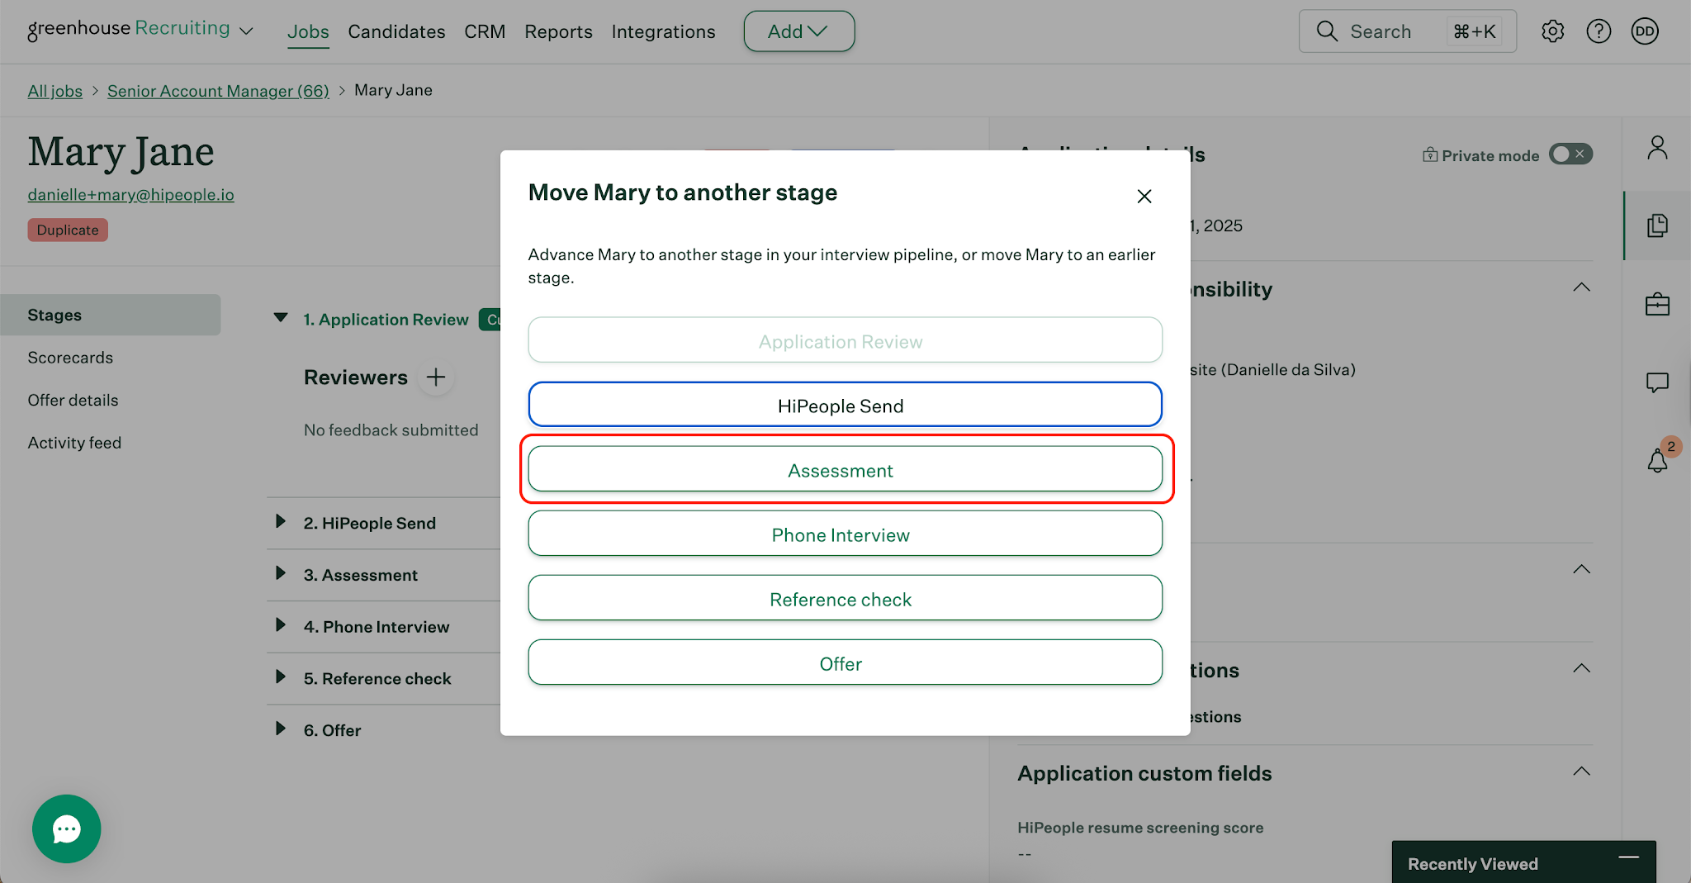The height and width of the screenshot is (883, 1691).
Task: Expand the 5. Reference check stage
Action: [281, 677]
